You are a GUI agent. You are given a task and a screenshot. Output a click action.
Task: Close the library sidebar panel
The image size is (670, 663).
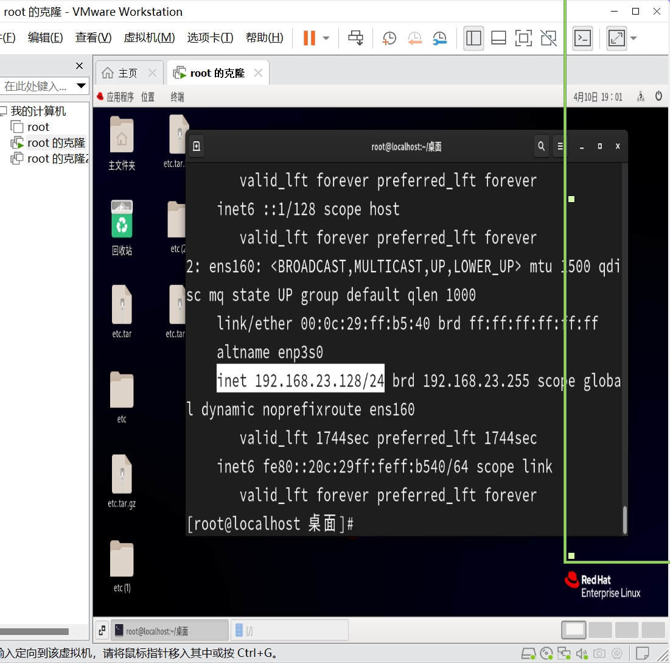pyautogui.click(x=79, y=66)
